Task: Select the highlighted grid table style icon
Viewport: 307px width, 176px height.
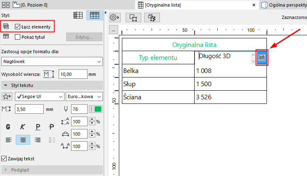Action: (94, 15)
